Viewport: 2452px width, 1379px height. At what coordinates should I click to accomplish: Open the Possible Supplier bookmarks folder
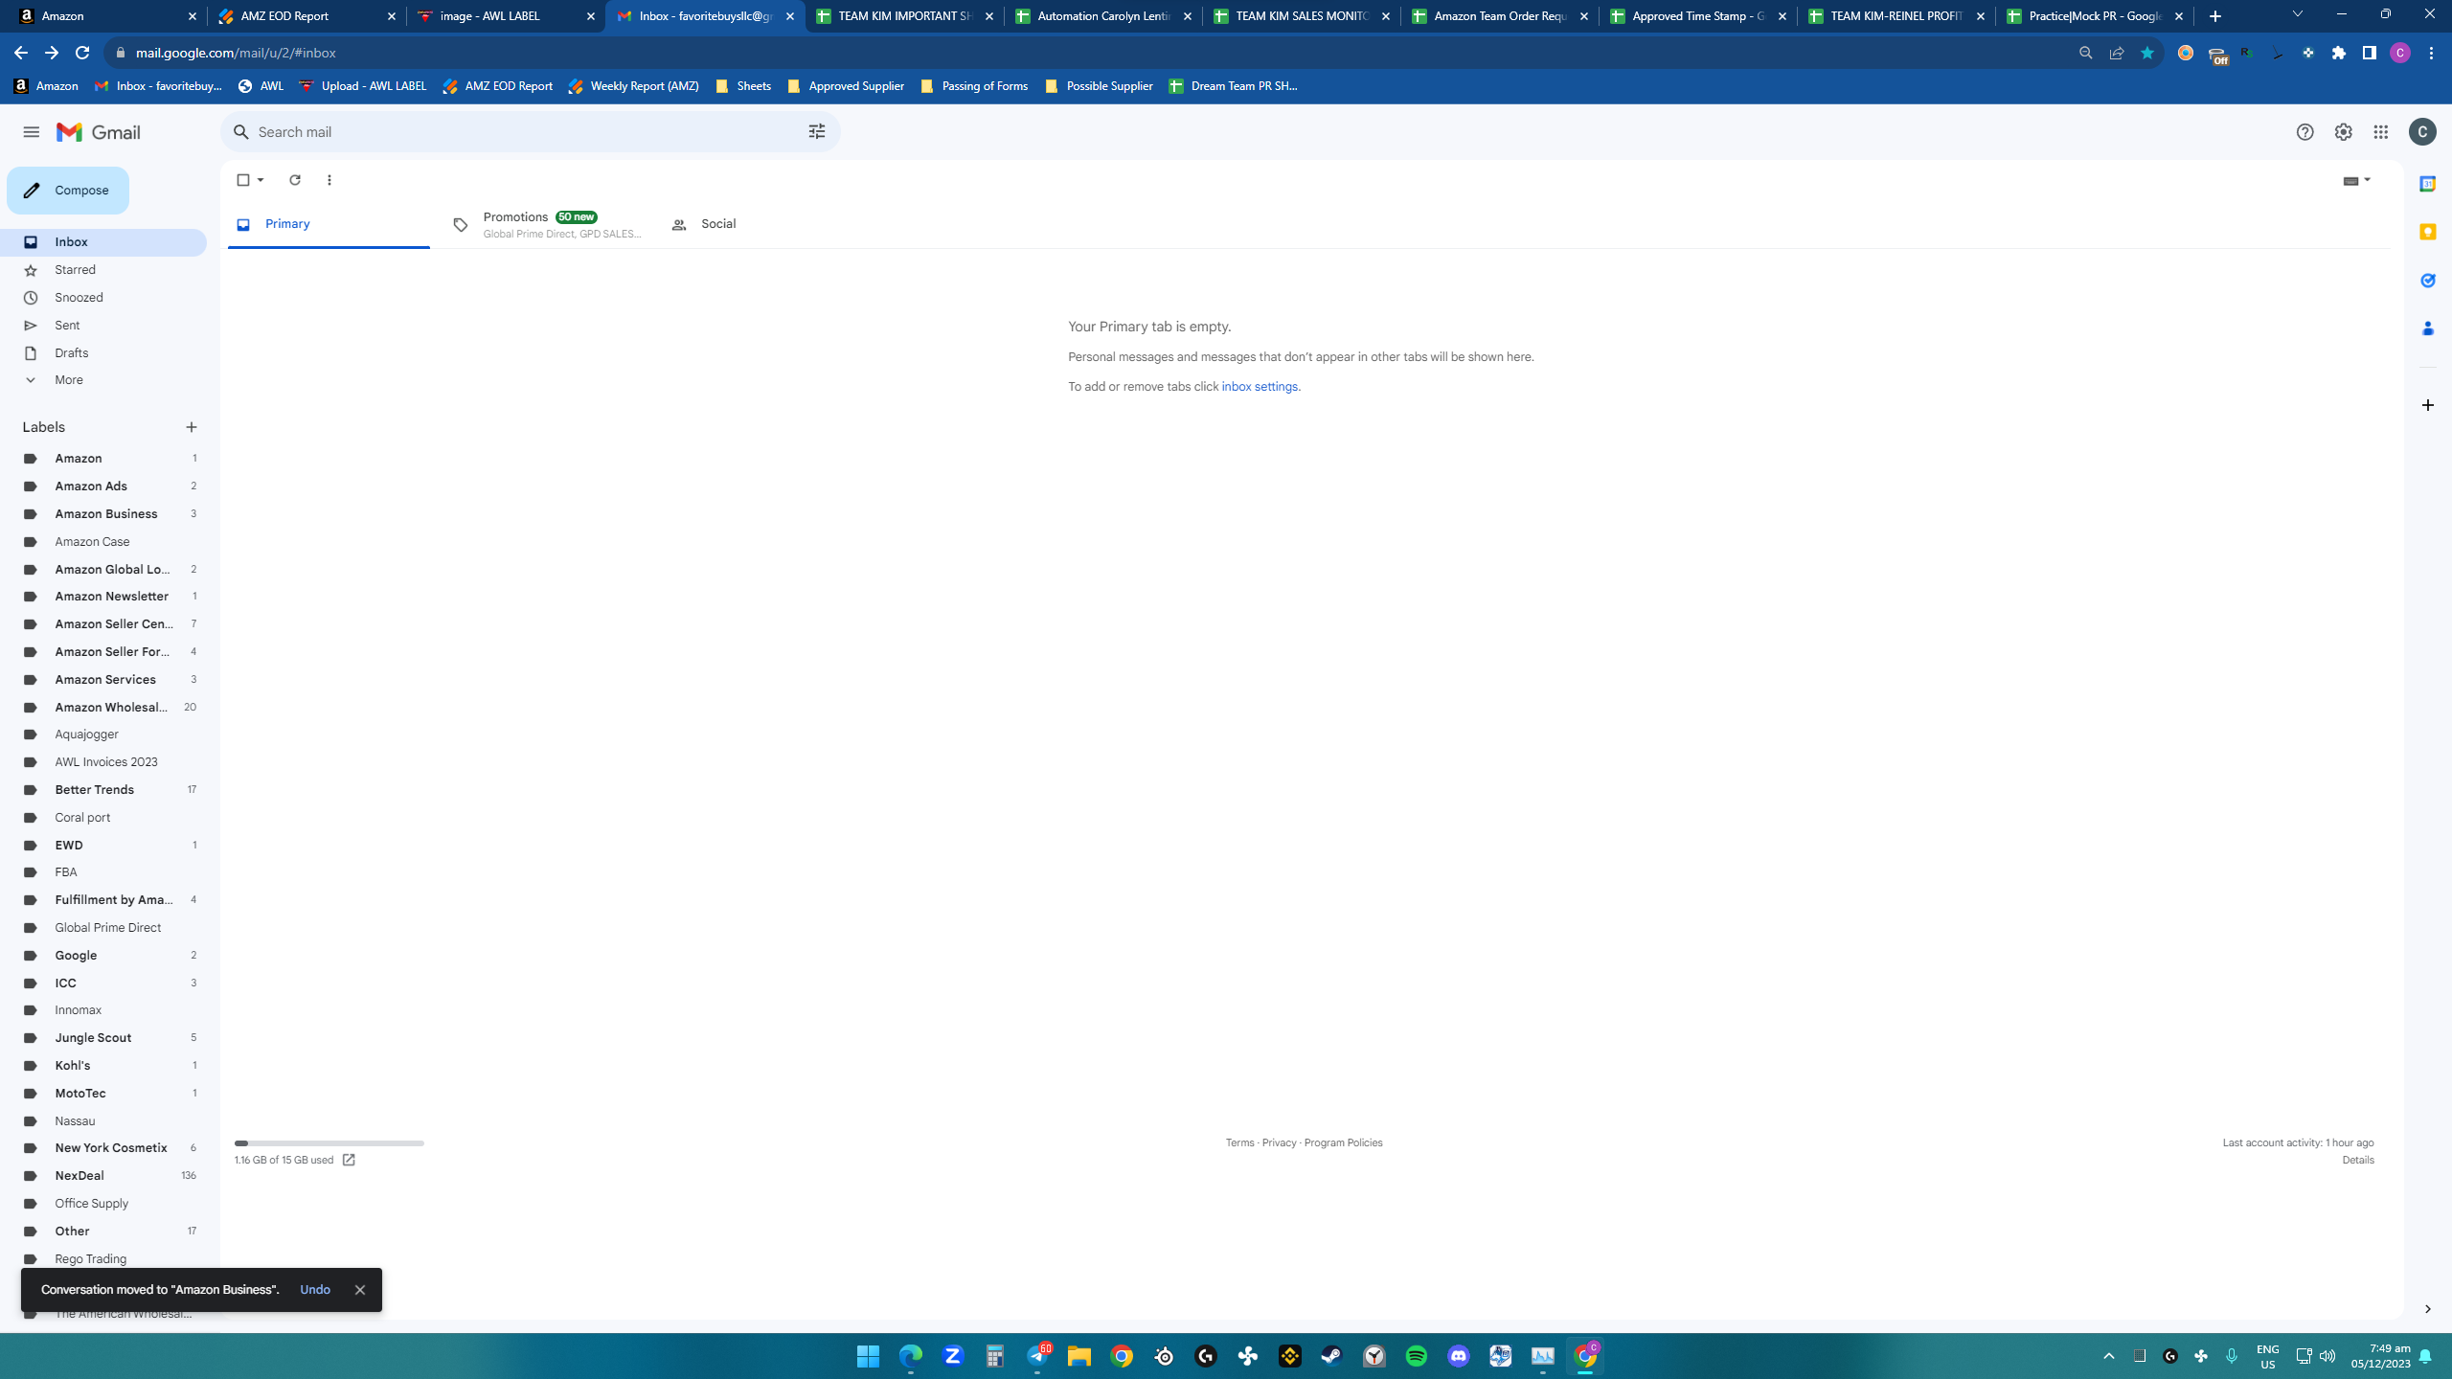pos(1099,86)
